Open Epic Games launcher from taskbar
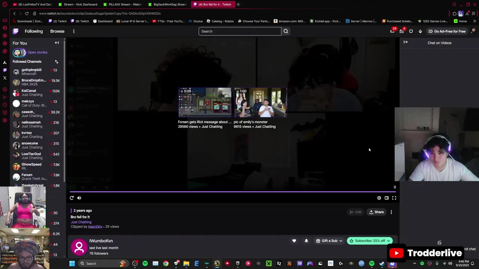 [238, 264]
